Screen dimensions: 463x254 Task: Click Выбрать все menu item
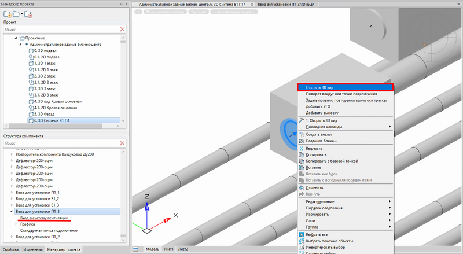(x=345, y=235)
